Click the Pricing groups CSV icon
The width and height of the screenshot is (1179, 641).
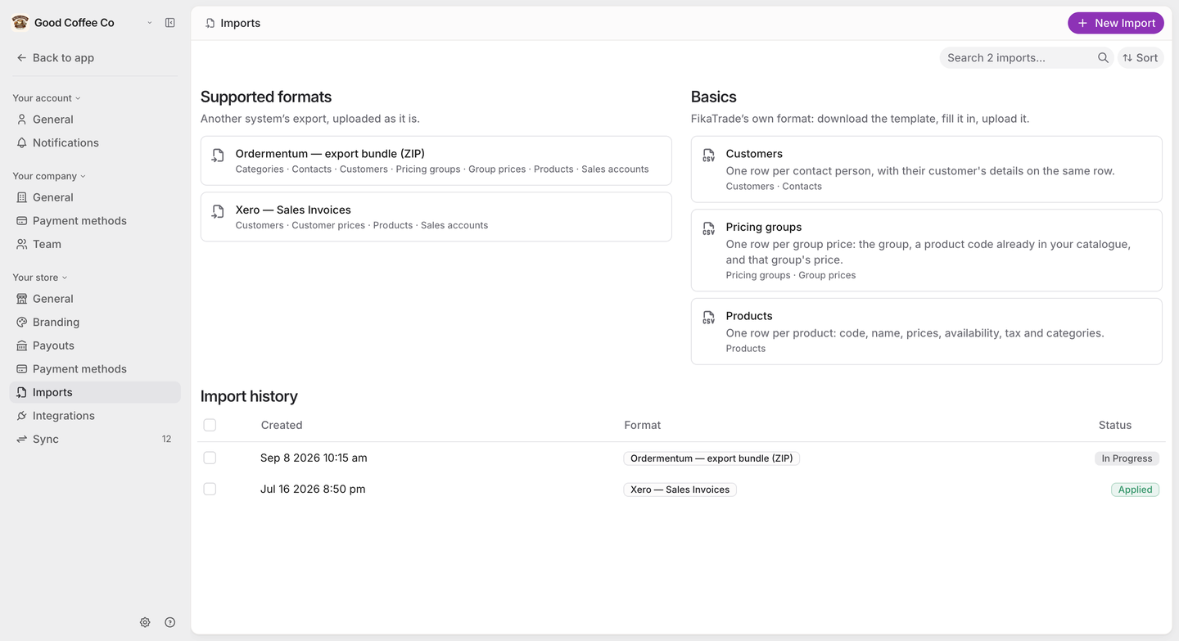tap(708, 228)
